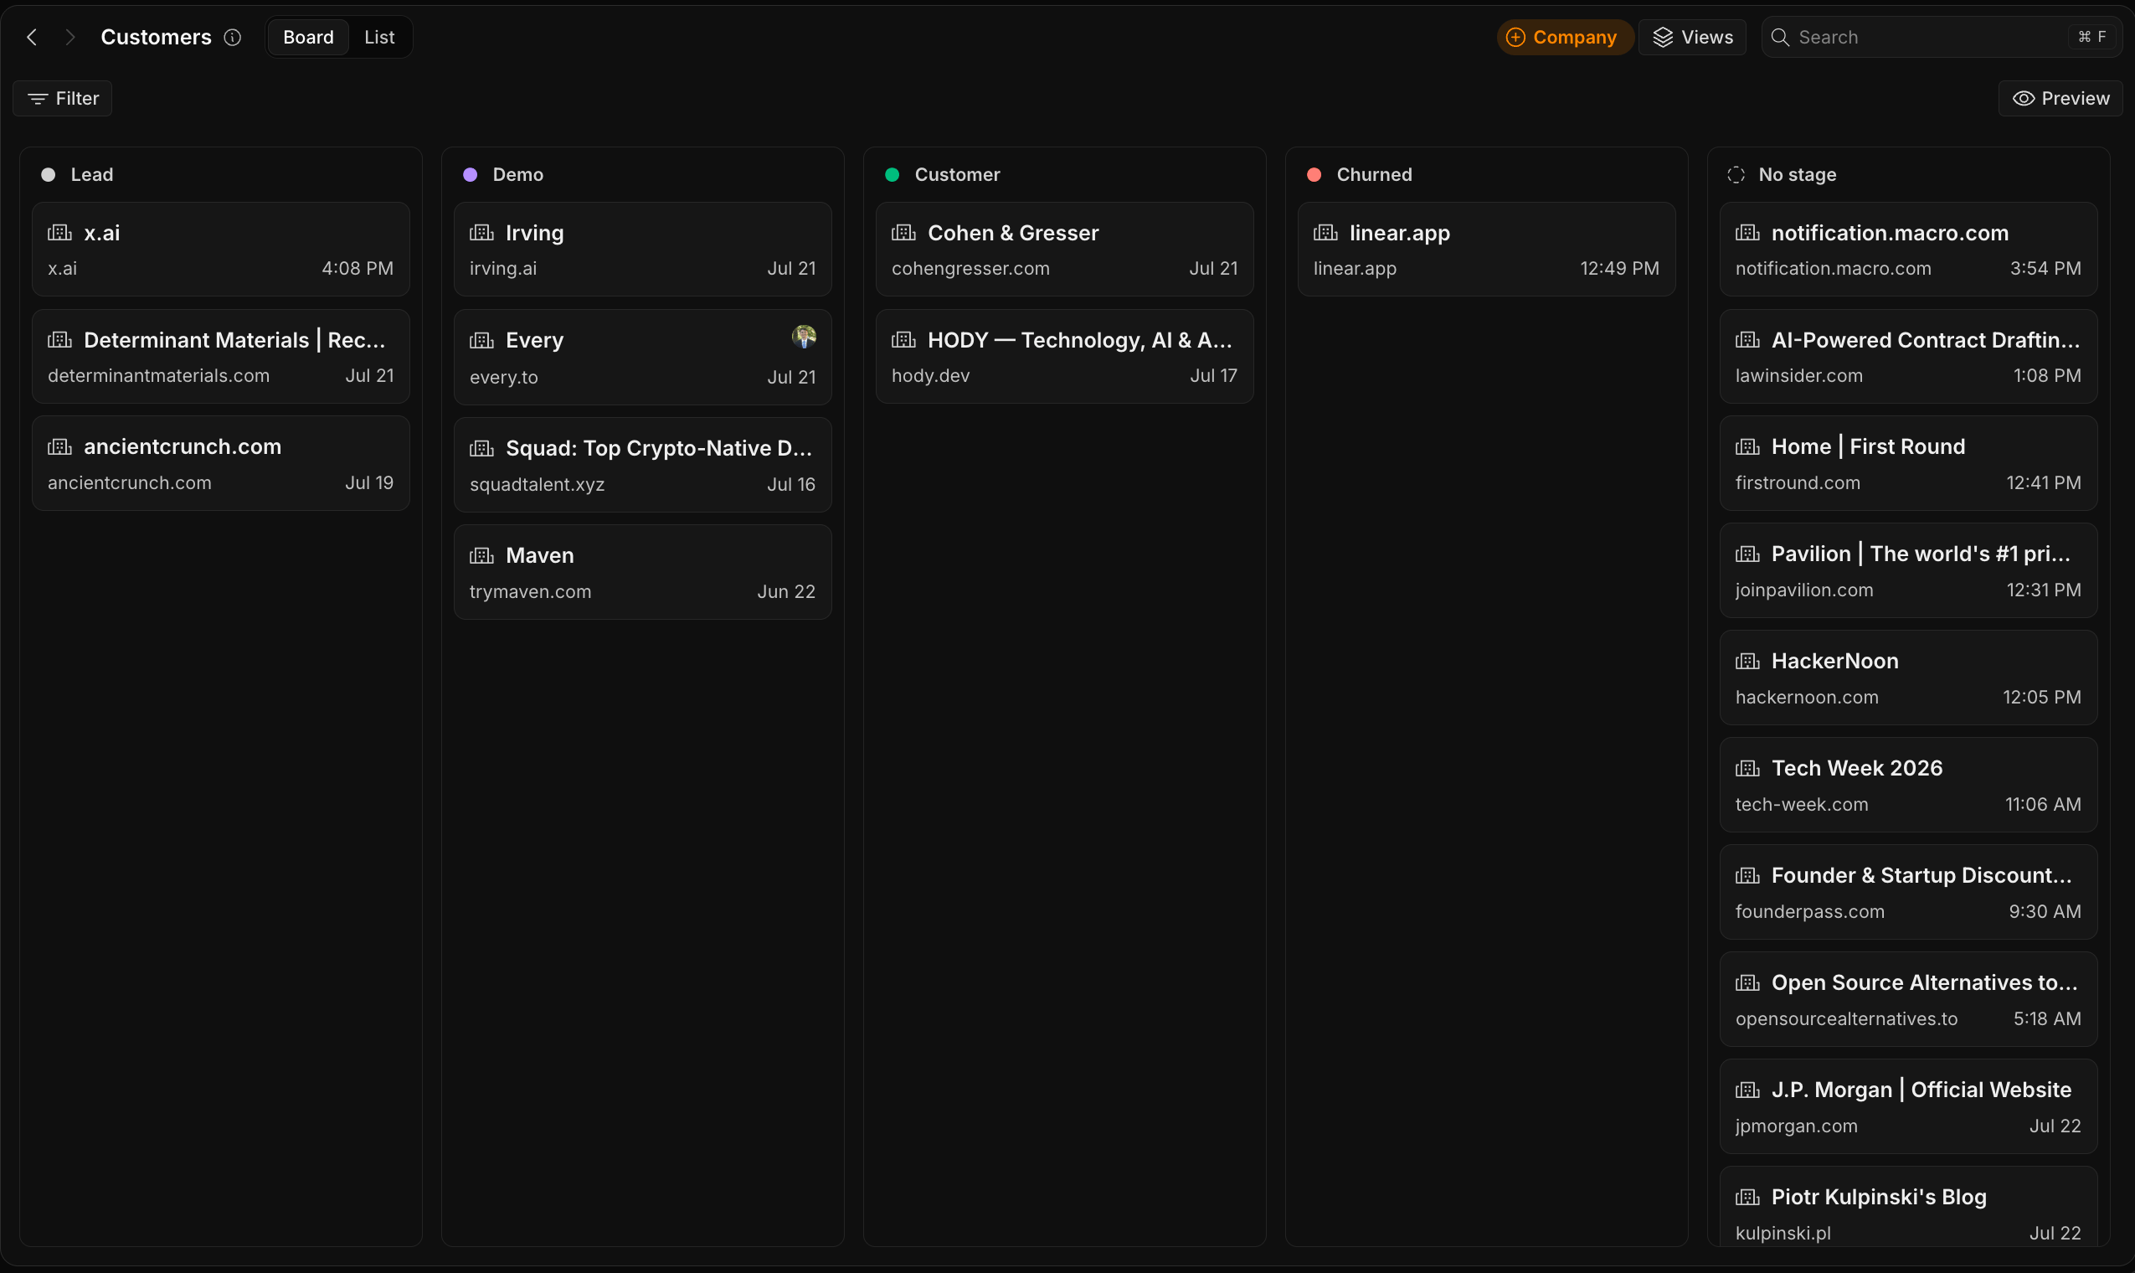Click building icon on HackerNoon card

point(1747,662)
